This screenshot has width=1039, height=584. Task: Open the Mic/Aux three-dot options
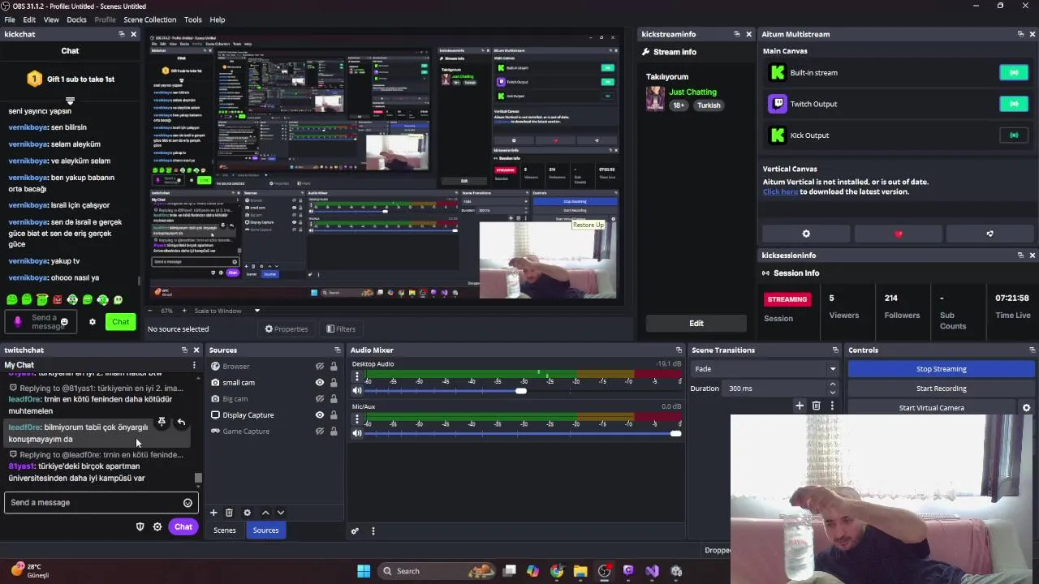(x=356, y=419)
